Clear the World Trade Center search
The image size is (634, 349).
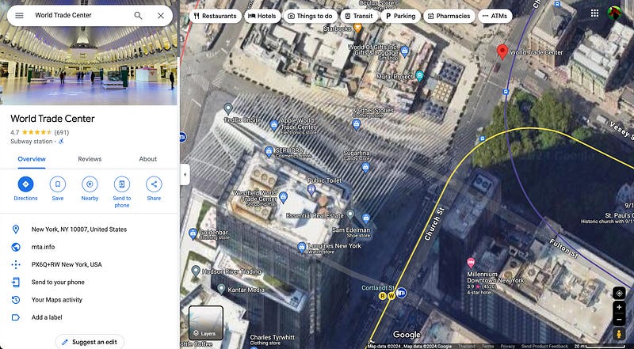coord(161,16)
